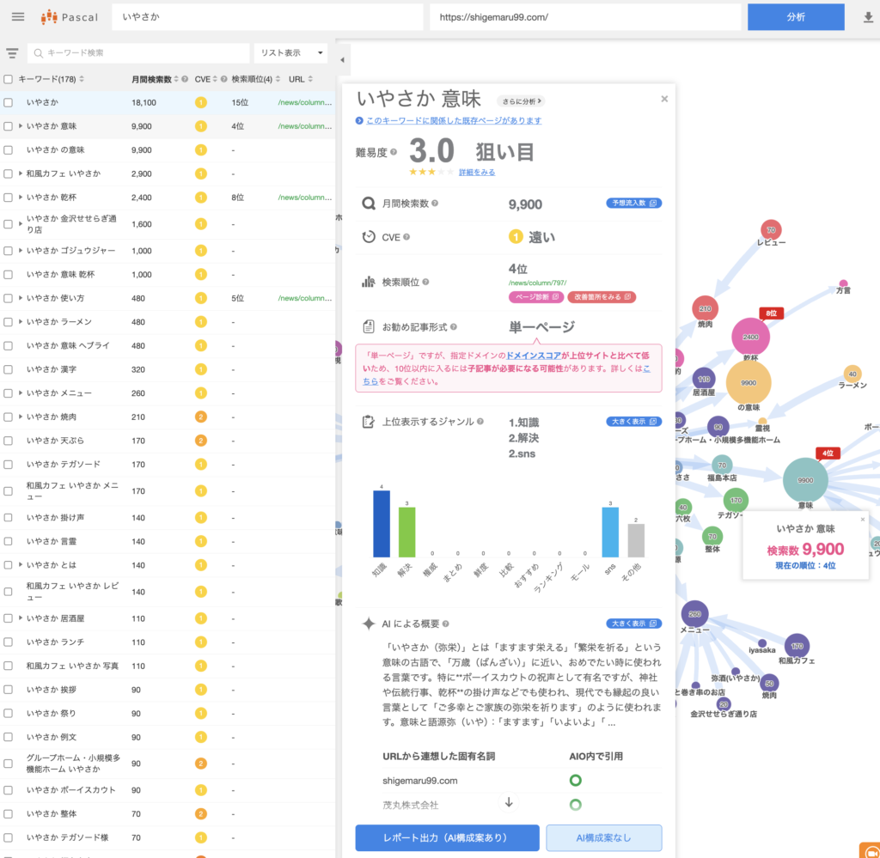Viewport: 880px width, 858px height.
Task: Click the help icon beside 月間検索数 in panel
Action: tap(435, 204)
